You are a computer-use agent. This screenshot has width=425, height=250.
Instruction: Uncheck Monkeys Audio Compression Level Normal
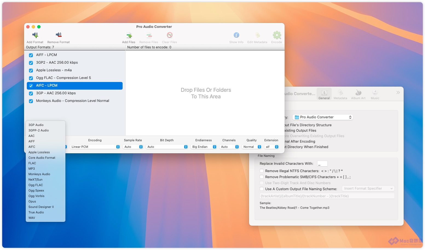pyautogui.click(x=31, y=101)
